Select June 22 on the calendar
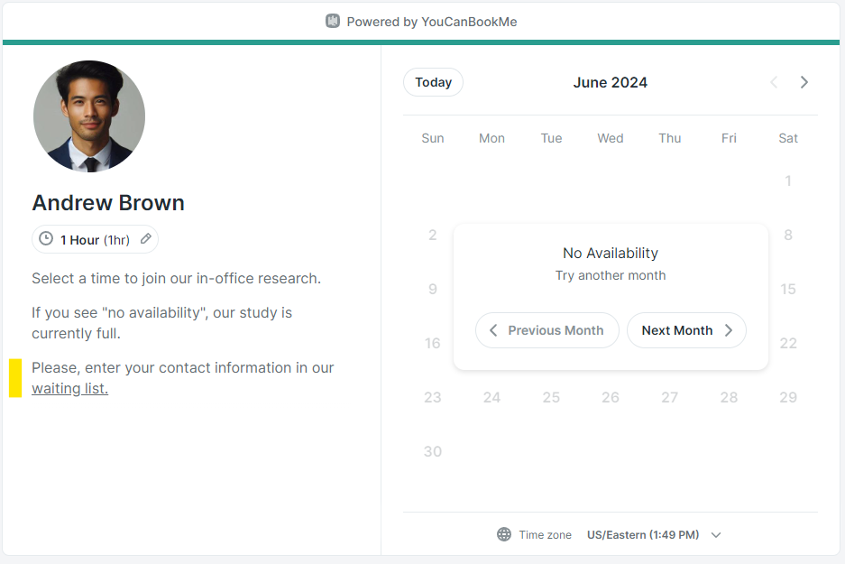This screenshot has width=845, height=564. coord(788,343)
